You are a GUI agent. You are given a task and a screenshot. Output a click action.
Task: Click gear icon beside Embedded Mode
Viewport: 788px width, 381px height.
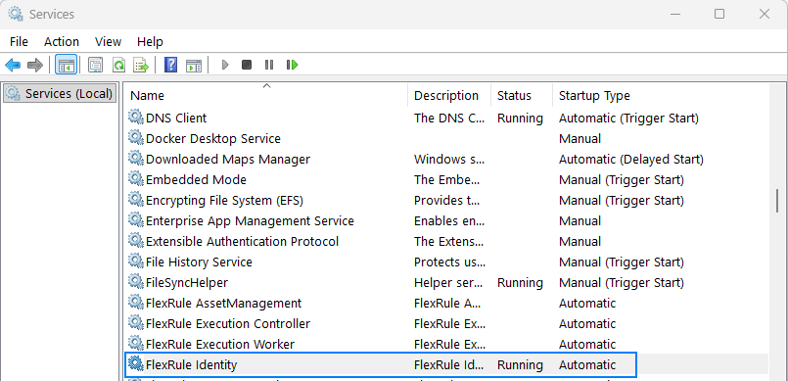coord(136,179)
